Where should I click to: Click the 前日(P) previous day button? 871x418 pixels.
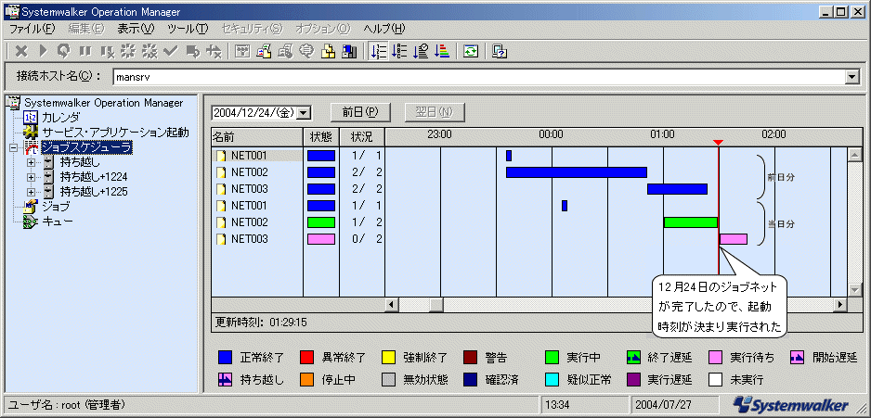tap(360, 112)
